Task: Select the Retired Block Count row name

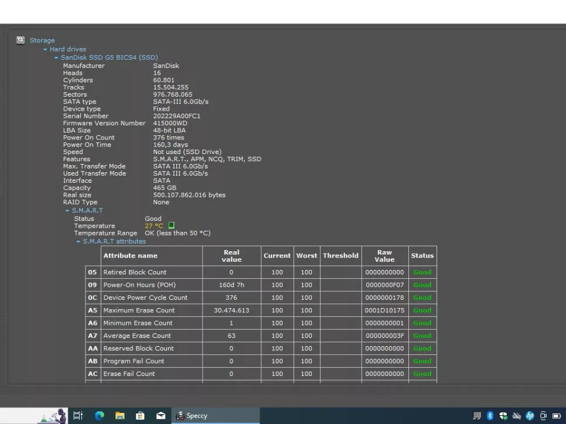Action: (x=135, y=272)
